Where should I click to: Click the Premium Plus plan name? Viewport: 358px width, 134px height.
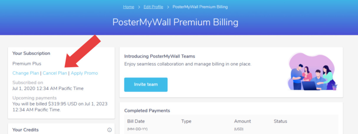coord(27,64)
